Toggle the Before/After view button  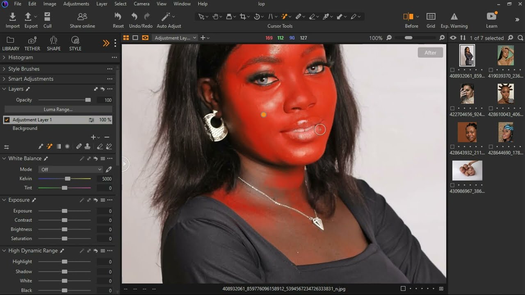pos(408,16)
